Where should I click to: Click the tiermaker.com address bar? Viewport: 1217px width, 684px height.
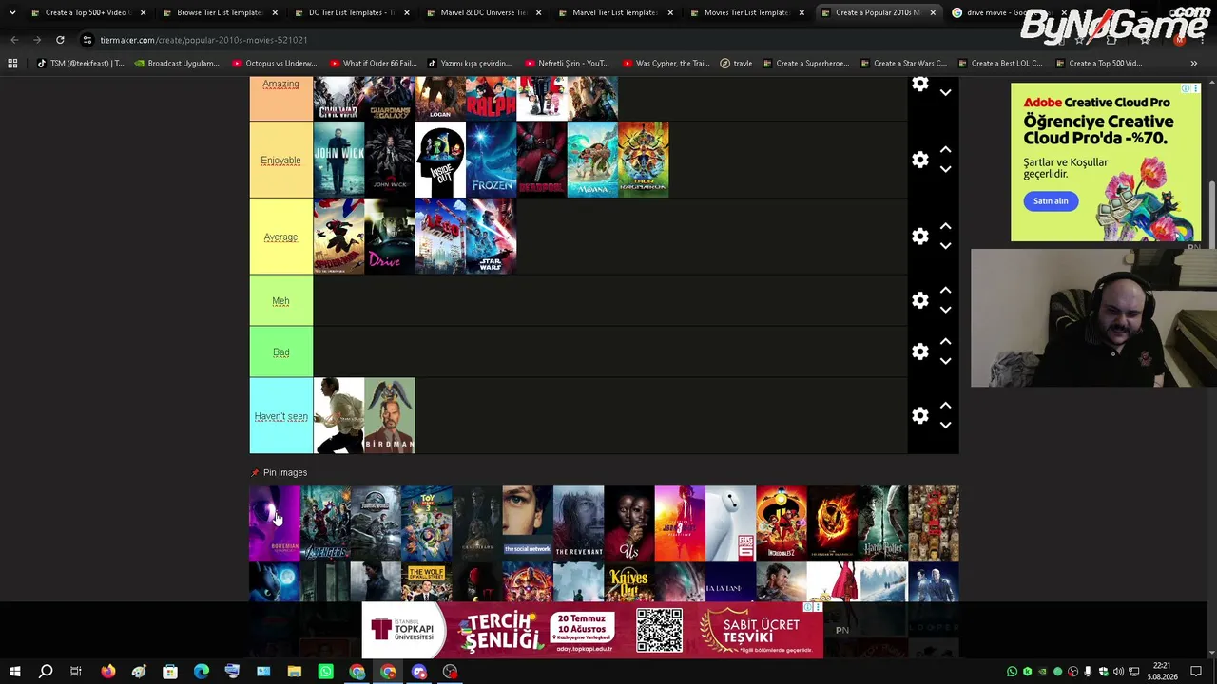551,40
